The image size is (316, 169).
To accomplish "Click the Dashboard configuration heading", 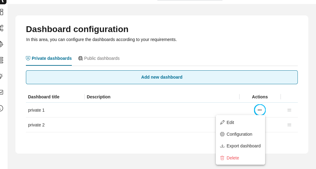I will 77,29.
